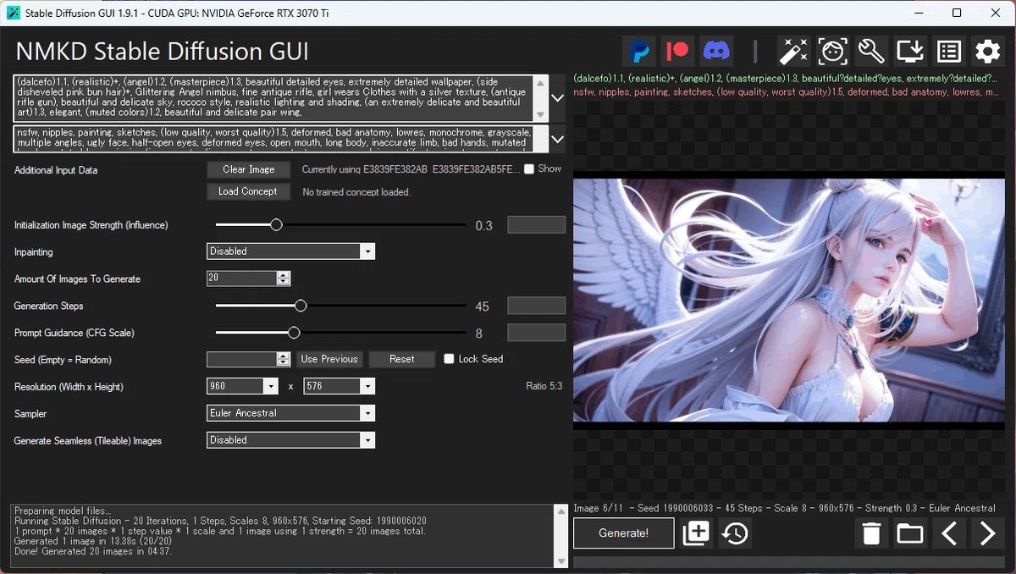1016x574 pixels.
Task: Open the resolution width dropdown showing 960
Action: tap(242, 386)
